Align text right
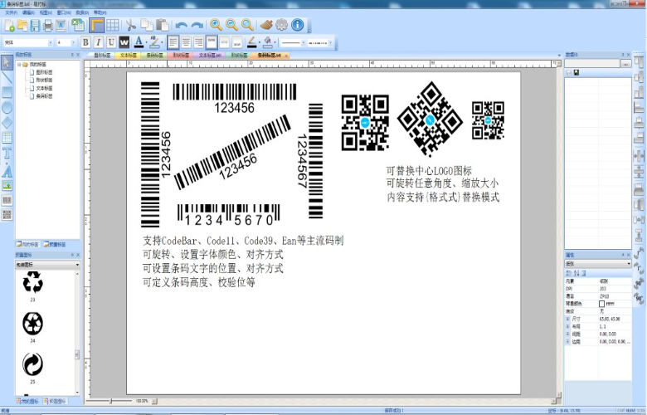The image size is (647, 415). [198, 42]
